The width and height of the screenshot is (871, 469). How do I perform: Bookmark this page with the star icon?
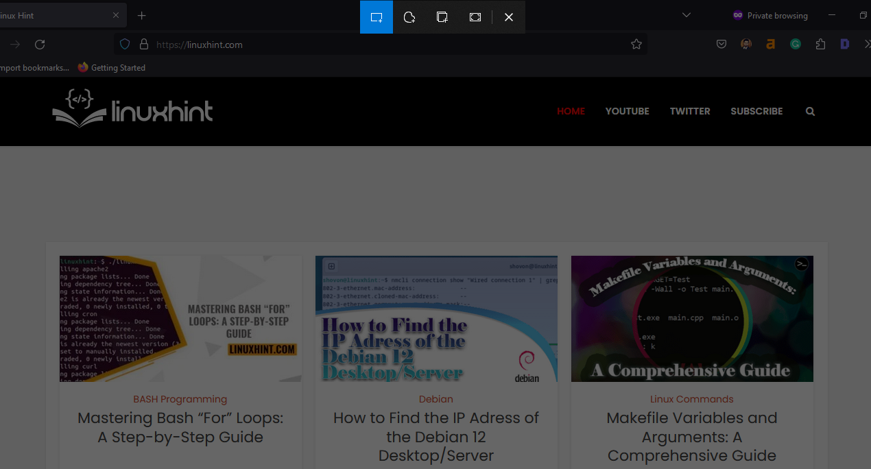click(636, 45)
